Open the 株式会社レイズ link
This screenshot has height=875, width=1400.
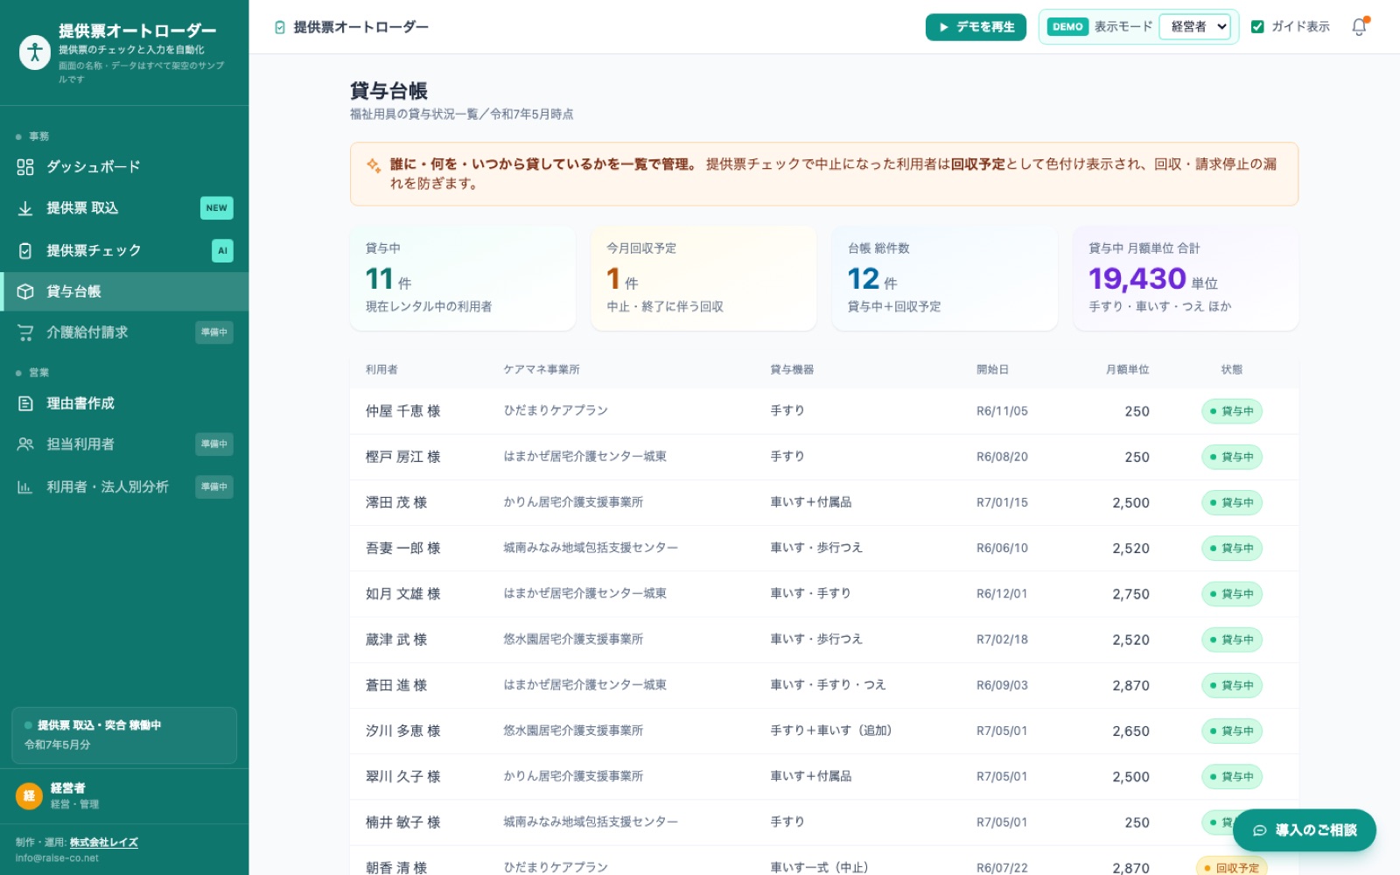click(x=103, y=843)
